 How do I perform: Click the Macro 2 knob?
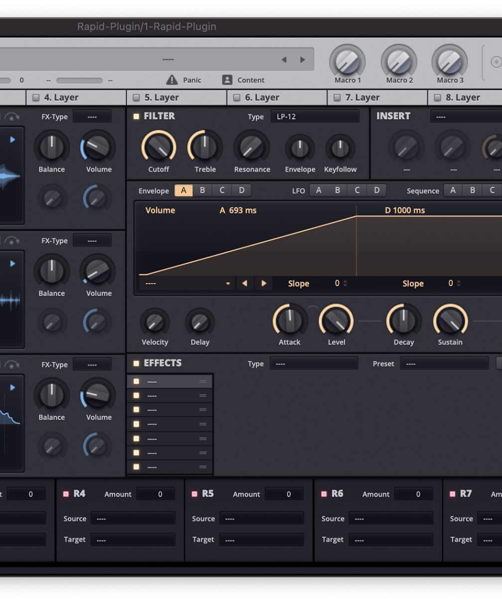pos(399,62)
